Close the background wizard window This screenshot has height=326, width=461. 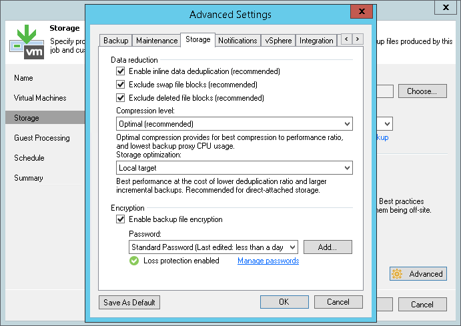tap(444, 7)
